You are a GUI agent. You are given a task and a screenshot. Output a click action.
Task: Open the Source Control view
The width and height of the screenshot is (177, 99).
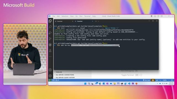50,39
